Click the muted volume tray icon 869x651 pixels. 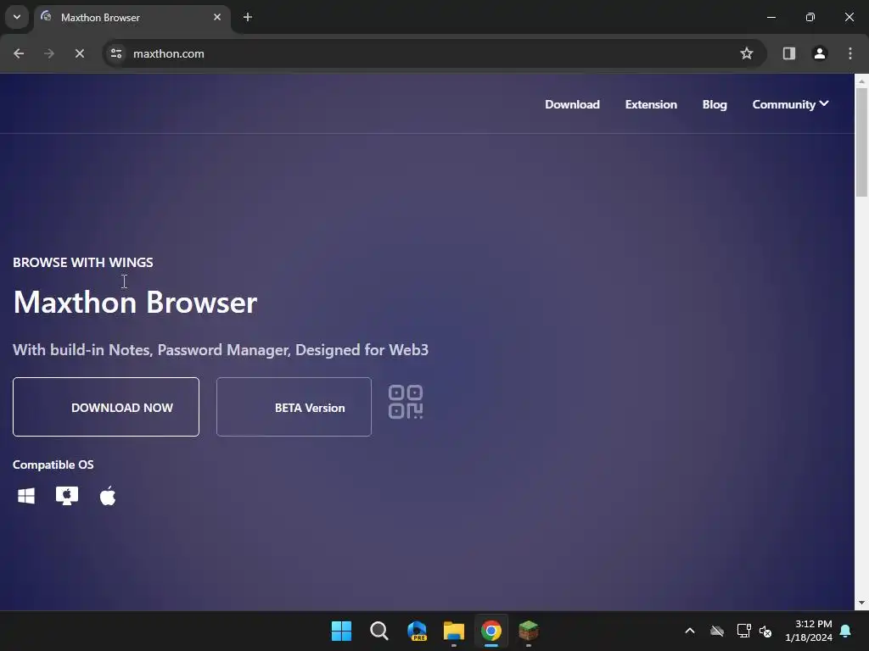[765, 631]
